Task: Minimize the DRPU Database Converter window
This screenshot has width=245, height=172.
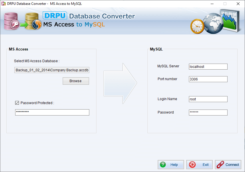Action: click(x=212, y=4)
